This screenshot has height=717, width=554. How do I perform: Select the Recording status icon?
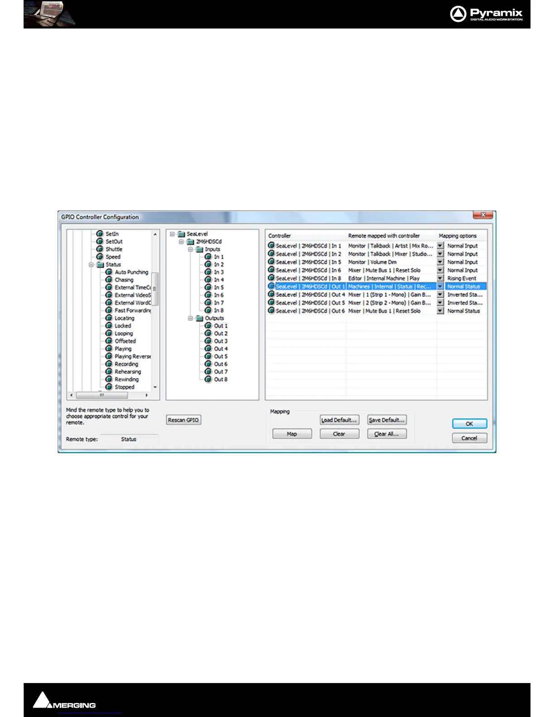coord(109,364)
